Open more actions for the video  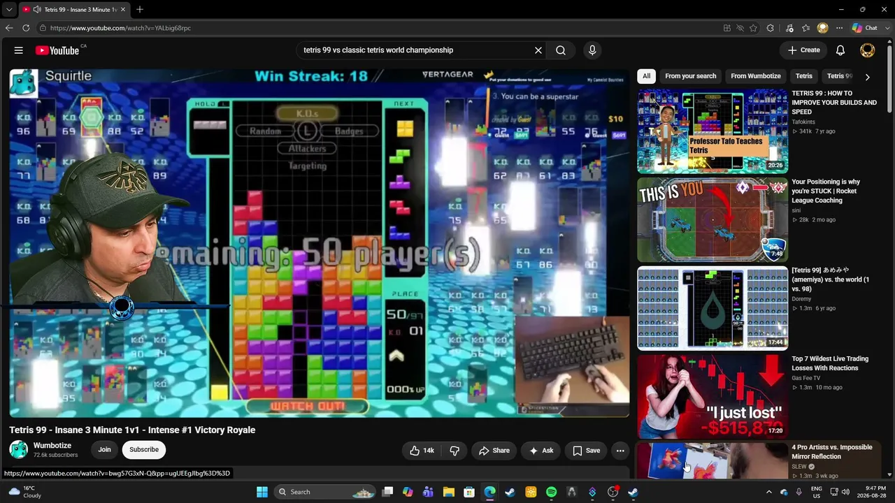[x=620, y=451]
